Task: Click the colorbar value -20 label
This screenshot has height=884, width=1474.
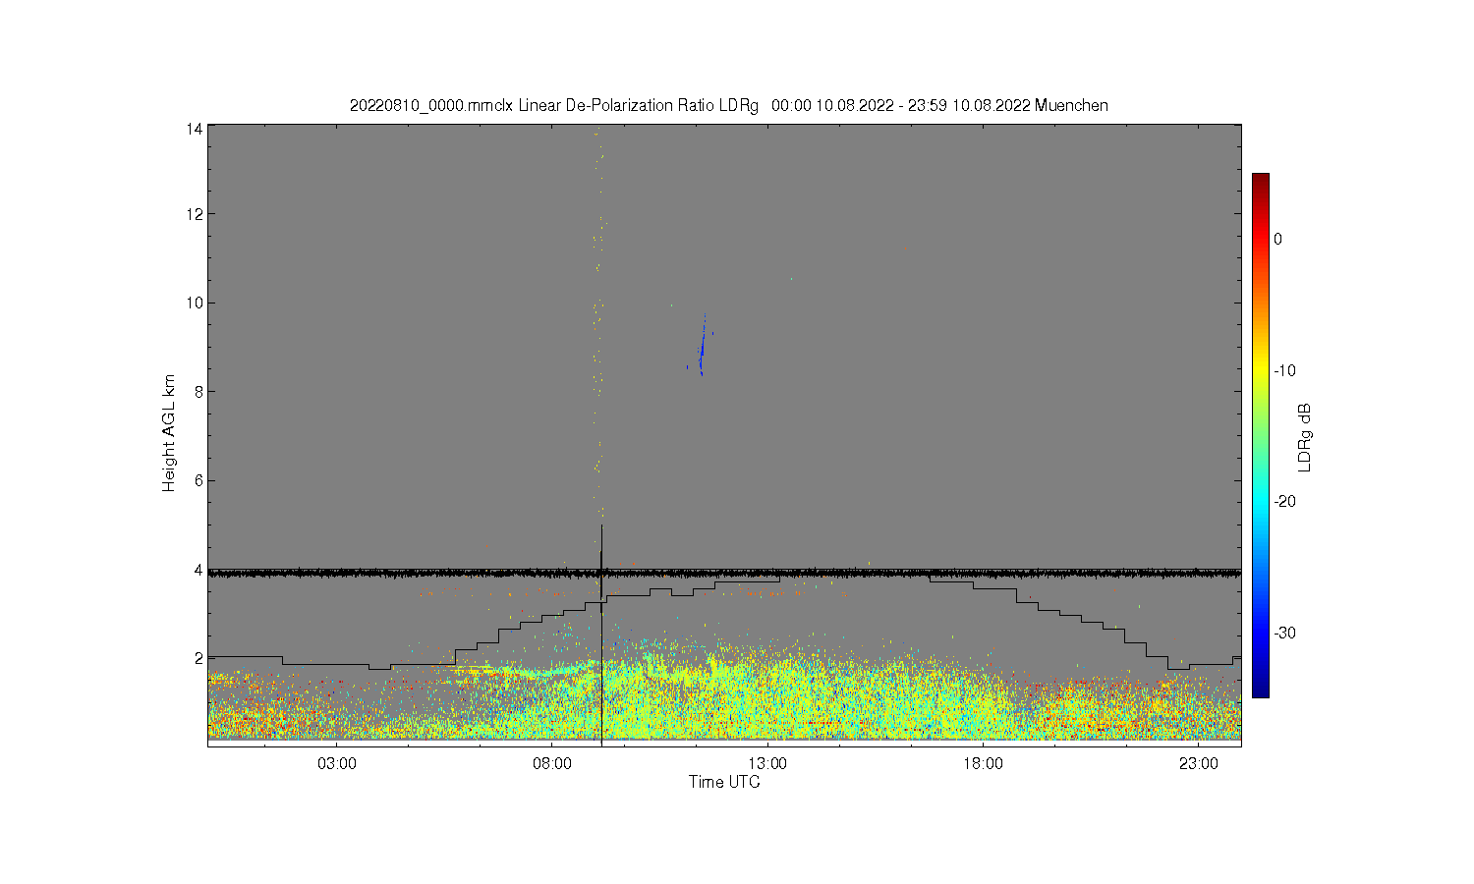Action: click(1285, 501)
